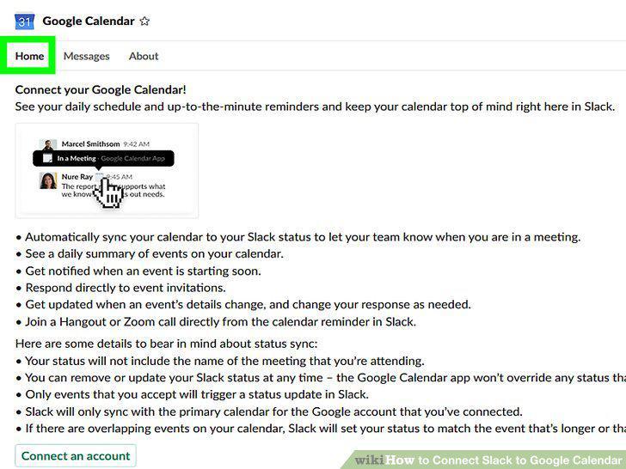The image size is (626, 469).
Task: Click the pixelated hand cursor graphic
Action: point(107,193)
